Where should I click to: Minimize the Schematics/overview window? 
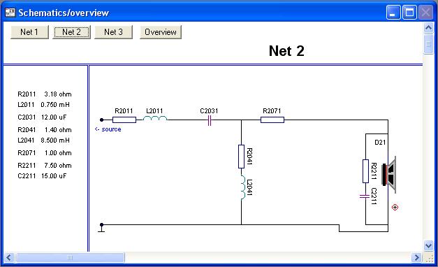coord(393,13)
